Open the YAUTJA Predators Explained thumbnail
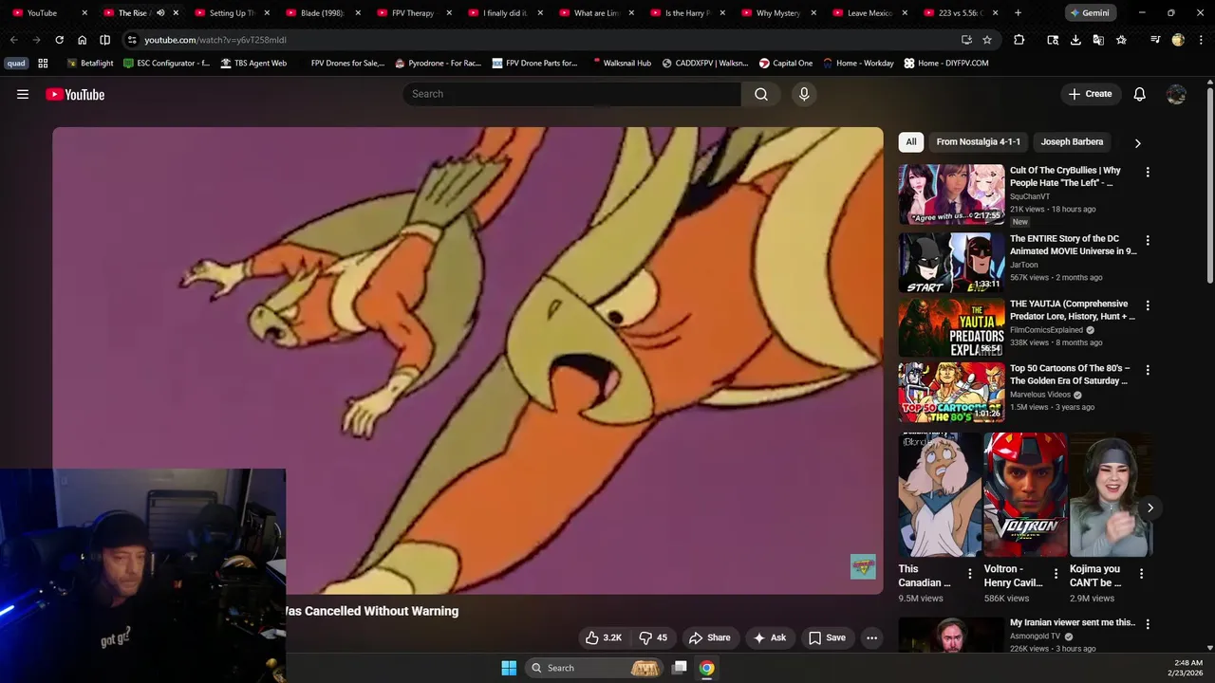1215x683 pixels. 951,328
